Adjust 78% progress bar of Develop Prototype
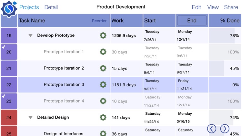The image size is (242, 136). coord(225,35)
